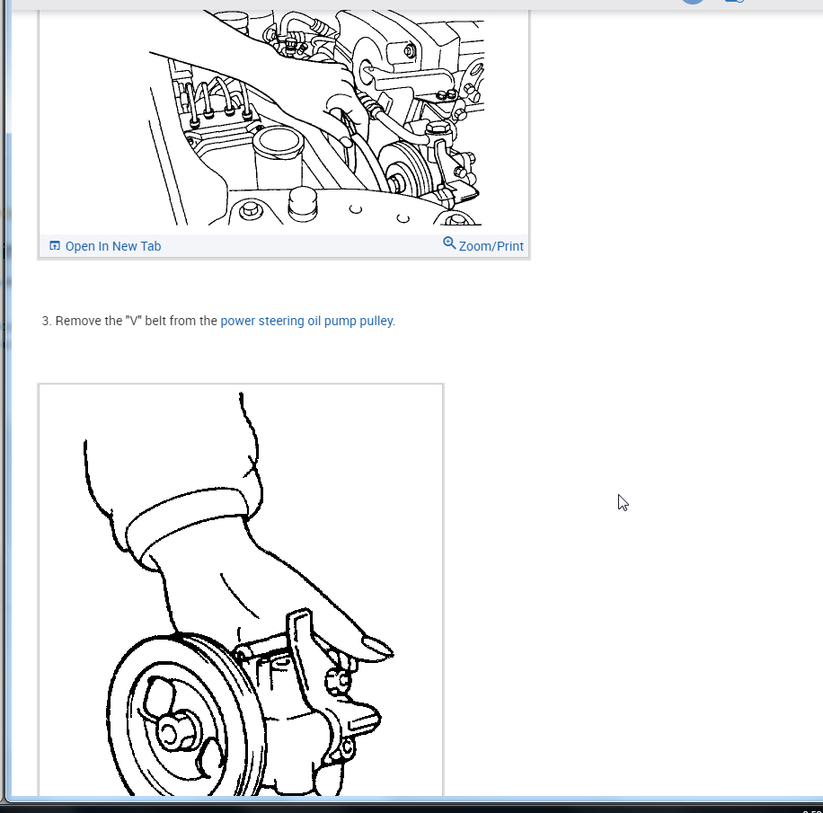Follow the power steering oil pump pulley link

306,321
